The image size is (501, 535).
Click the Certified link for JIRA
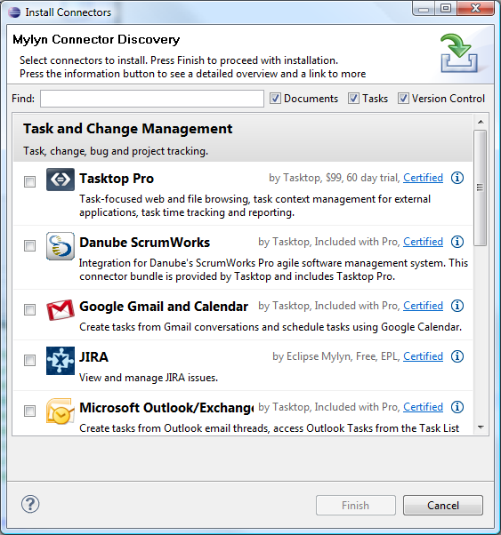click(423, 356)
